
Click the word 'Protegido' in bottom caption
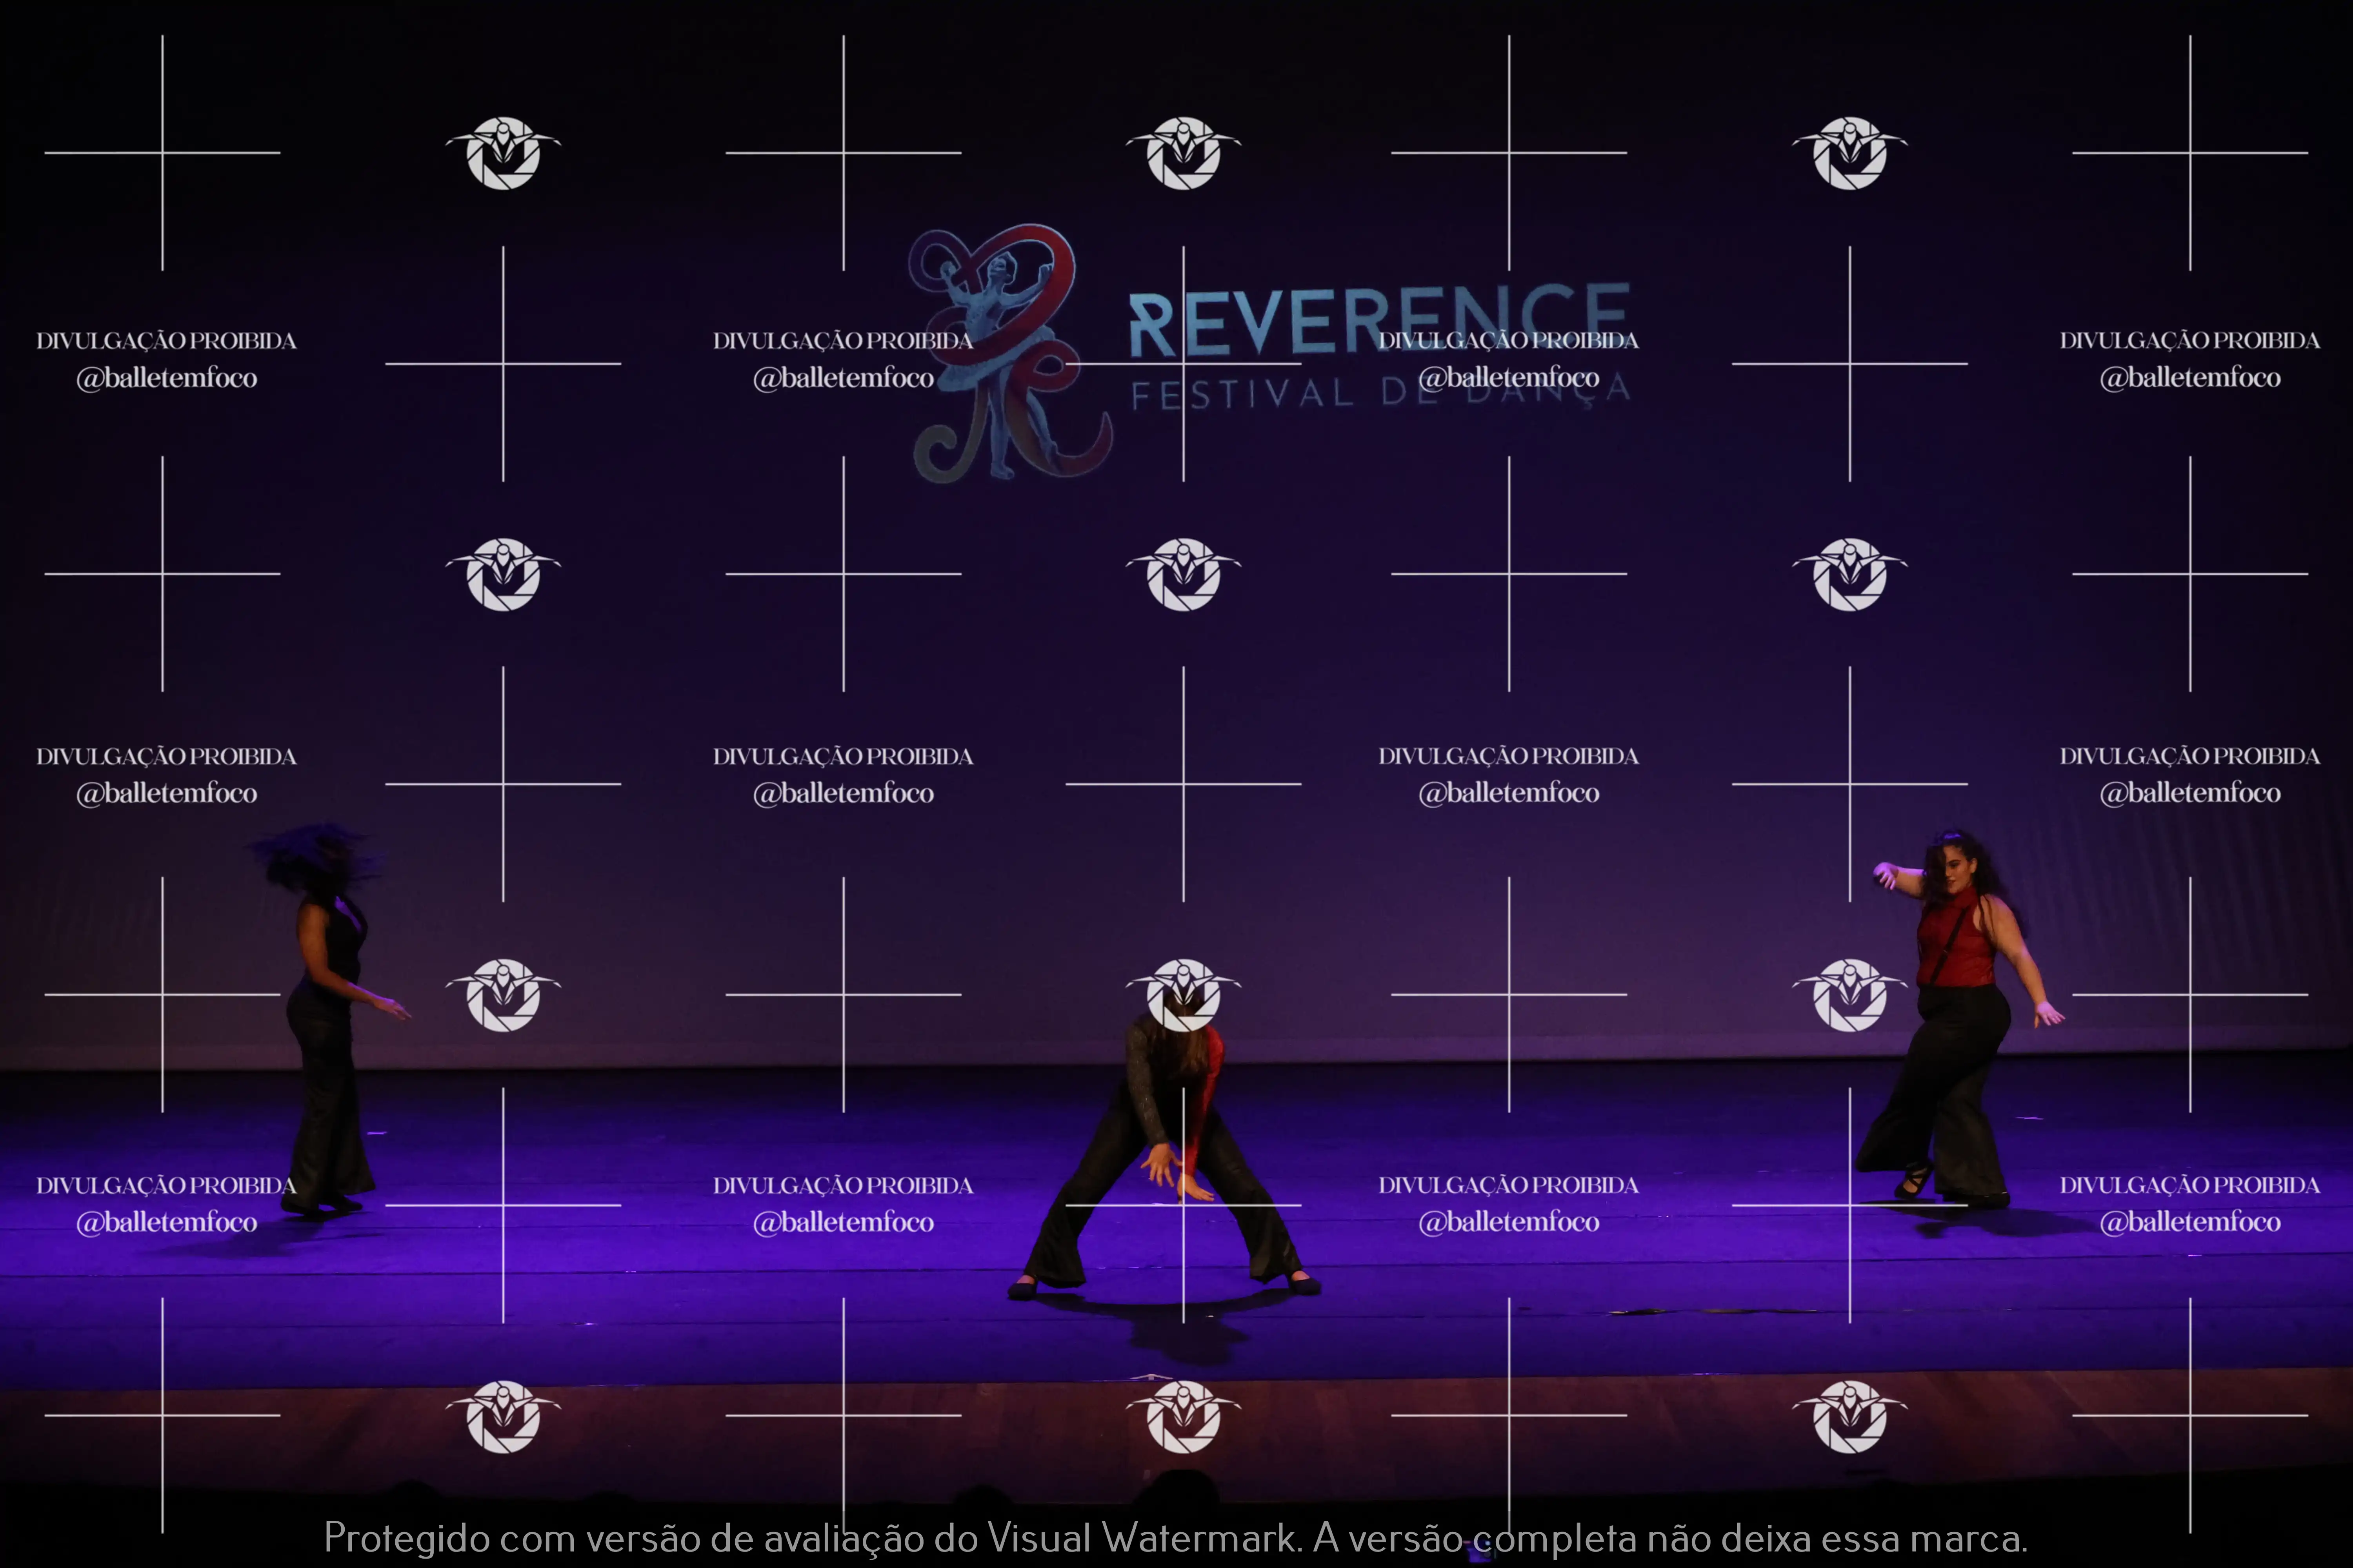[406, 1537]
